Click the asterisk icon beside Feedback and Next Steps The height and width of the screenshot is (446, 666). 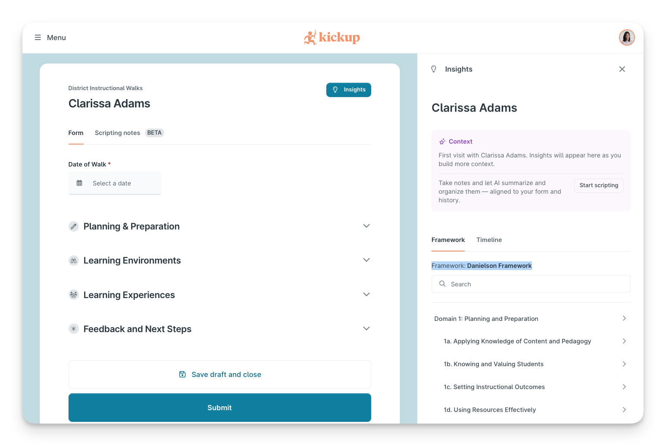click(74, 329)
